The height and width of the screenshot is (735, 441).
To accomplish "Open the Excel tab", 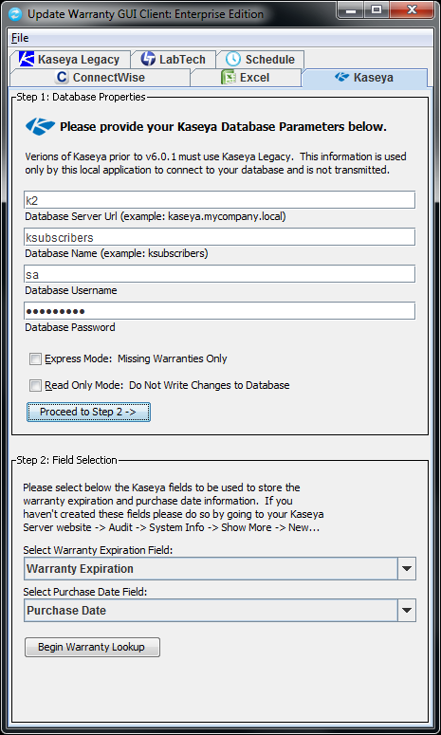I will pyautogui.click(x=246, y=78).
